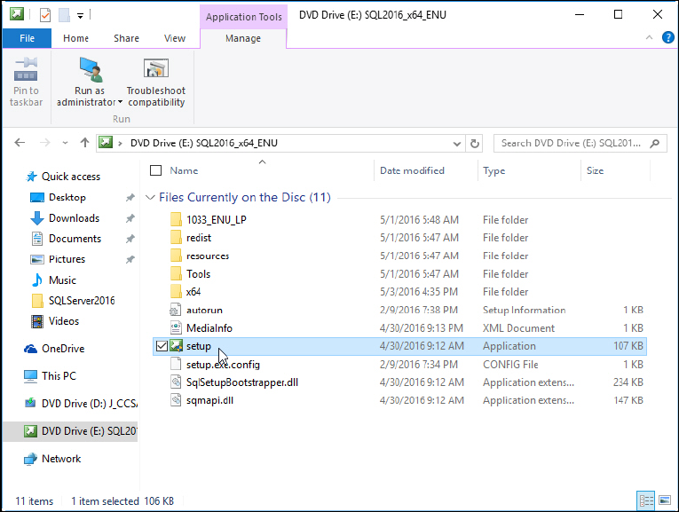Go forward with the Forward arrow
The image size is (679, 512).
45,142
